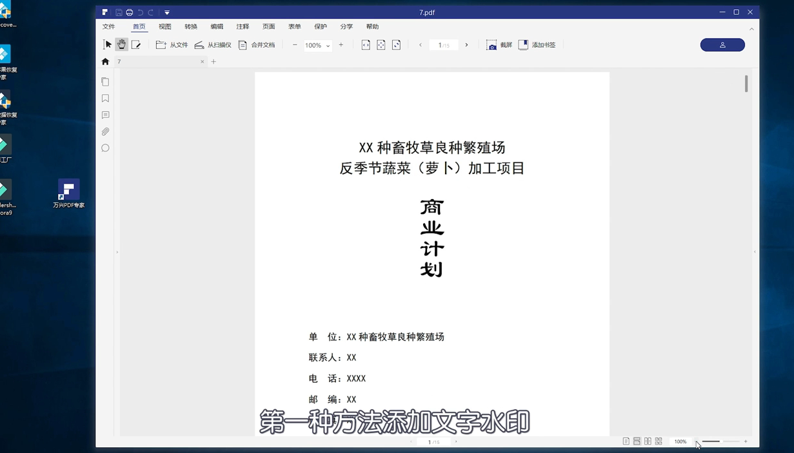Switch to two-page view
Image resolution: width=794 pixels, height=453 pixels.
pos(648,441)
